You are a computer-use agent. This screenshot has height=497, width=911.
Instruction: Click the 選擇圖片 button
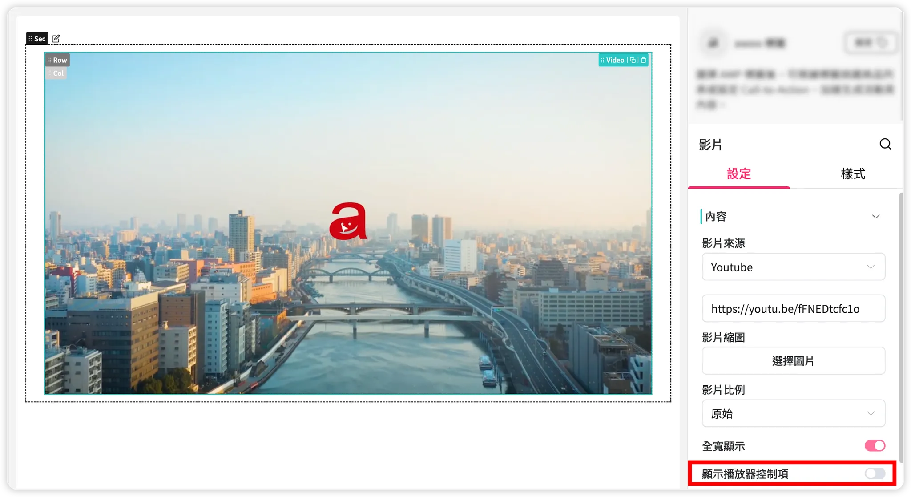(793, 361)
